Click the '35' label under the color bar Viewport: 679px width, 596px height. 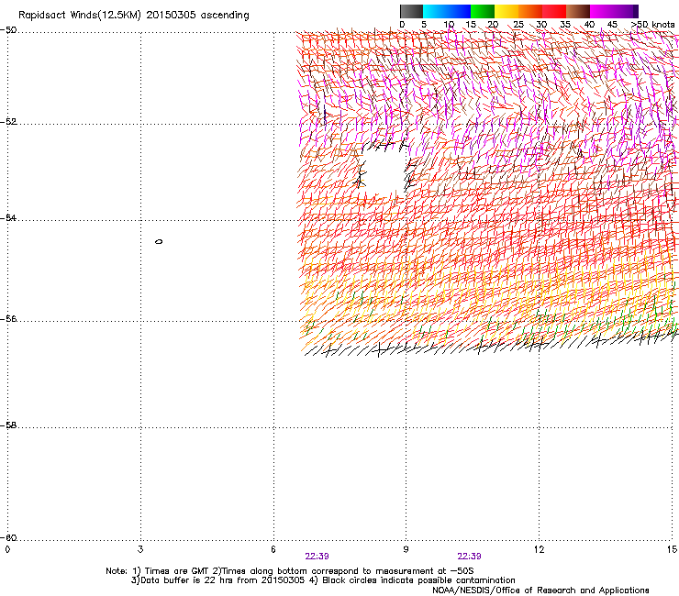[x=565, y=25]
